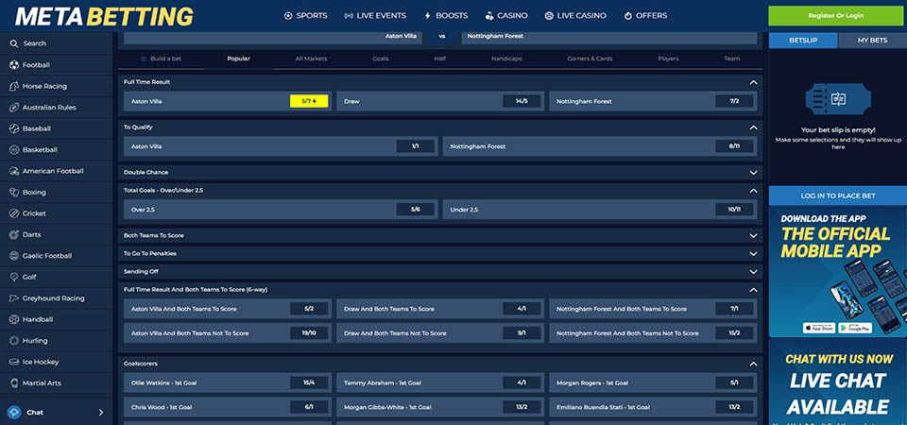Open the official mobile app banner
Viewport: 907px width, 425px height.
838,272
